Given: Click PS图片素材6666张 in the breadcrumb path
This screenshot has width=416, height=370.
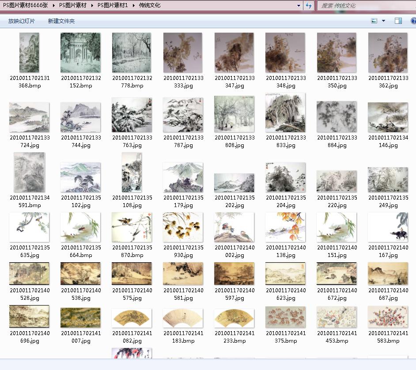Looking at the screenshot, I should 25,6.
